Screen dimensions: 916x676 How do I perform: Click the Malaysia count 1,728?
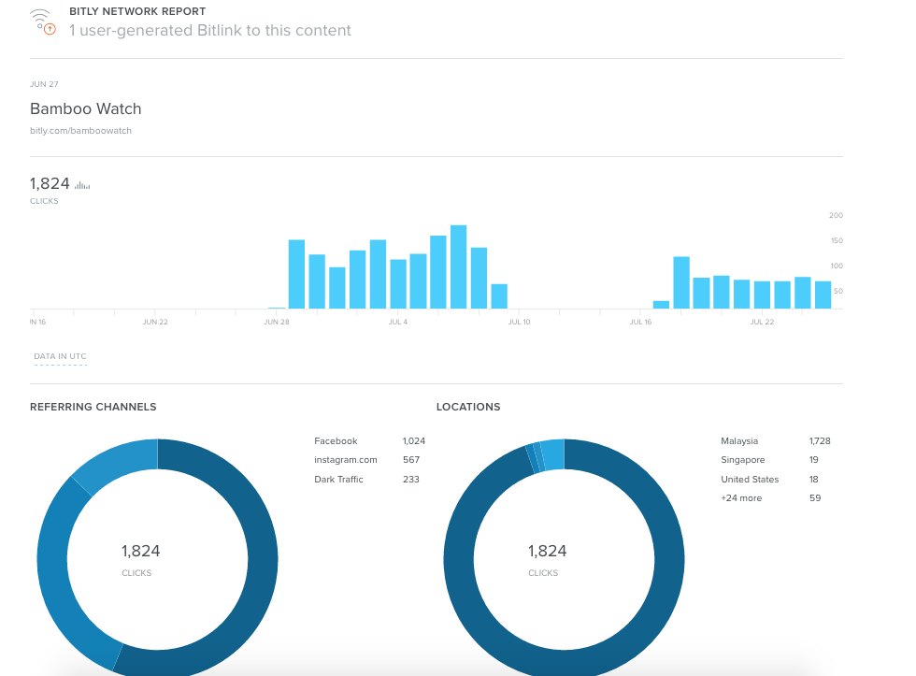820,441
